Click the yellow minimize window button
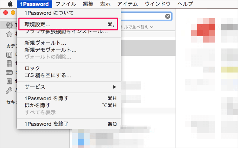 pyautogui.click(x=13, y=13)
